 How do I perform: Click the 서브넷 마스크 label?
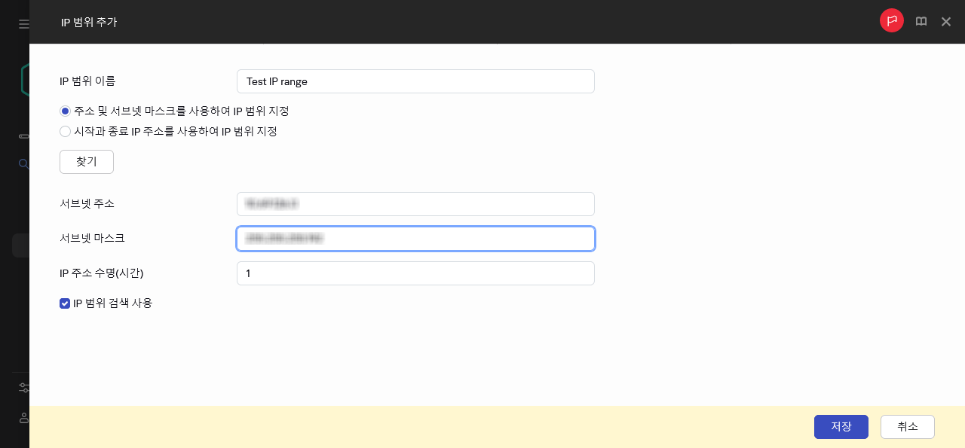coord(92,239)
